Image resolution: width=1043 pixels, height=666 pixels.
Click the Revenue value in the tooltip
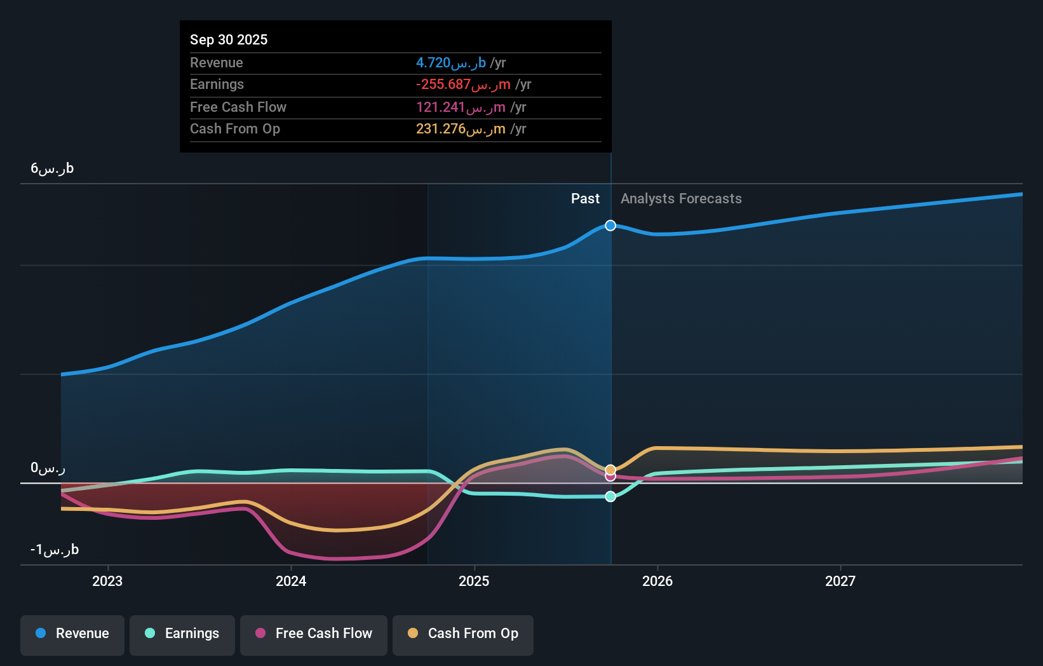tap(461, 63)
